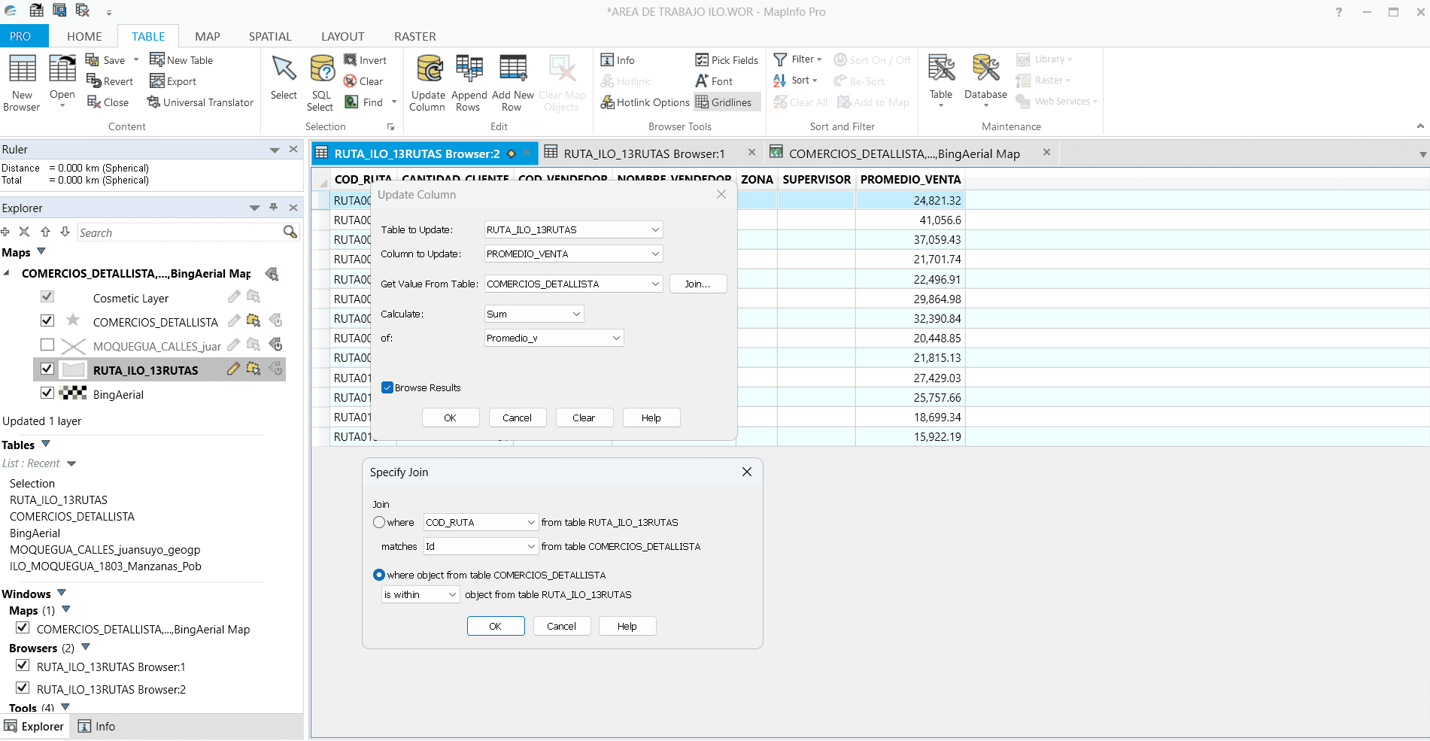
Task: Open Column to Update dropdown
Action: (573, 254)
